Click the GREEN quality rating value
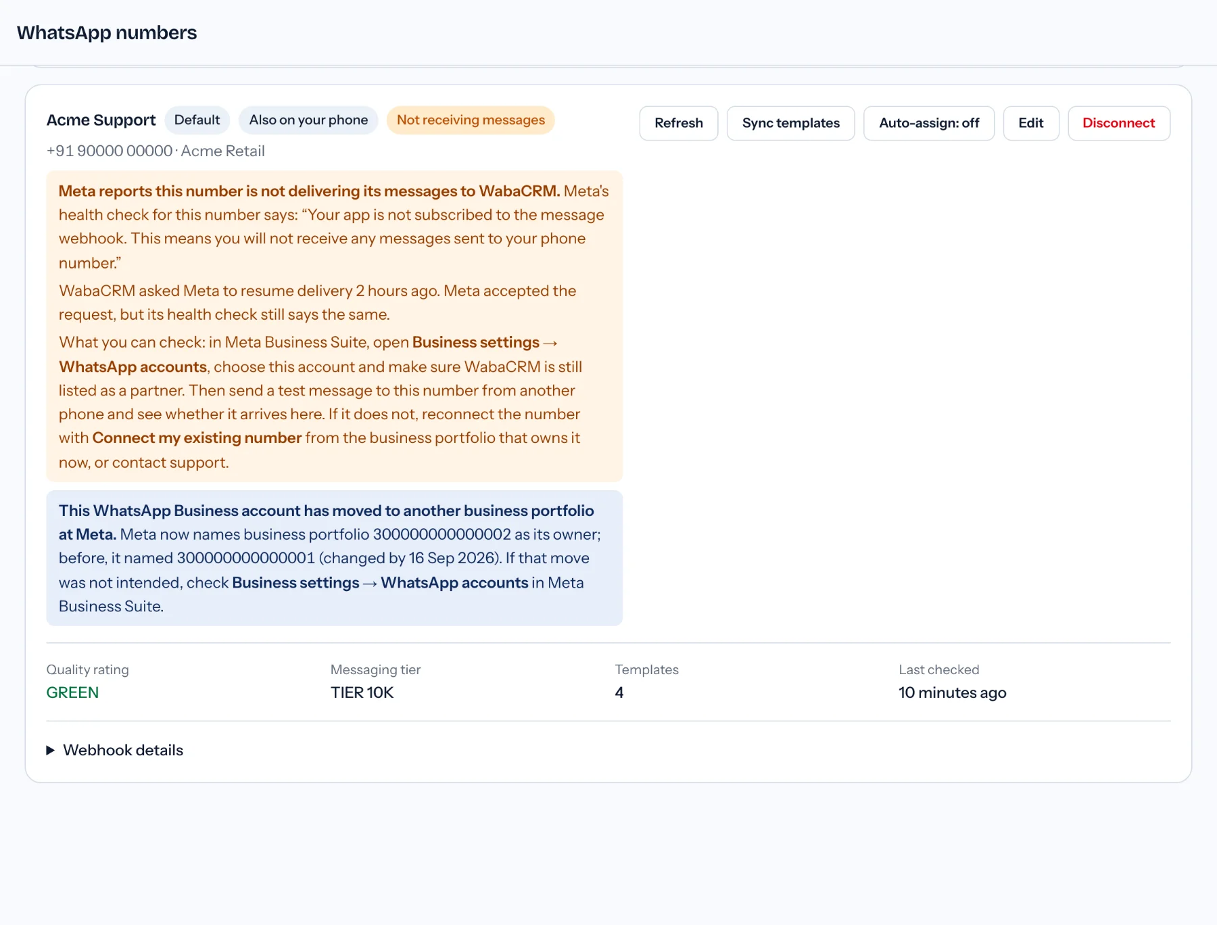Screen dimensions: 1217x925 [x=72, y=692]
